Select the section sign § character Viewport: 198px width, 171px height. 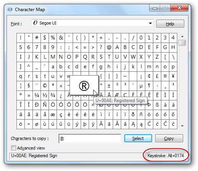pyautogui.click(x=29, y=85)
